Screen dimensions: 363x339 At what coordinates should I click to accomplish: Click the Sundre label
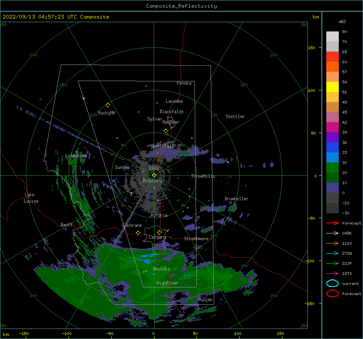122,167
